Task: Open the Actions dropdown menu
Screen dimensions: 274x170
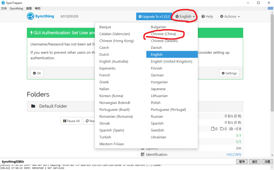Action: (x=230, y=16)
